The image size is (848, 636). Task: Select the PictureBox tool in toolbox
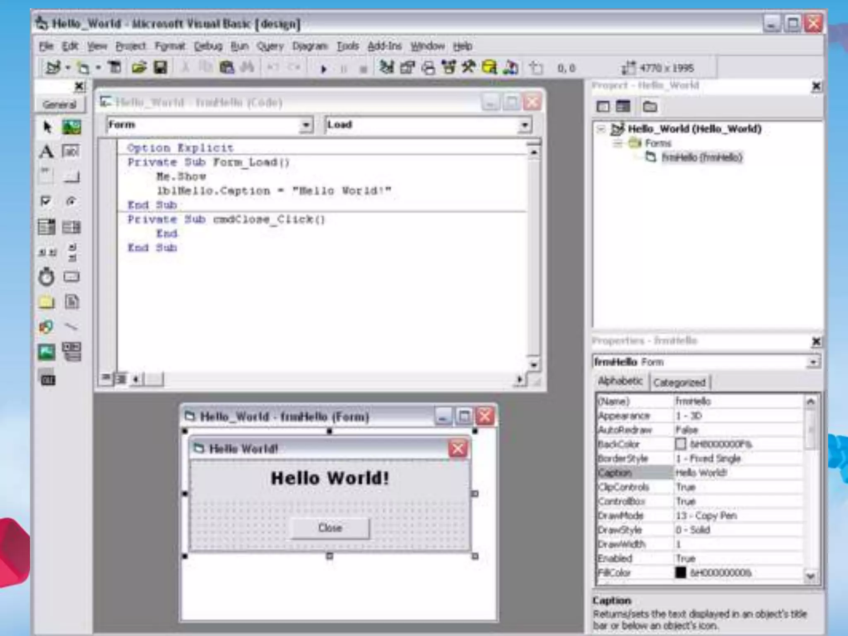[x=71, y=127]
